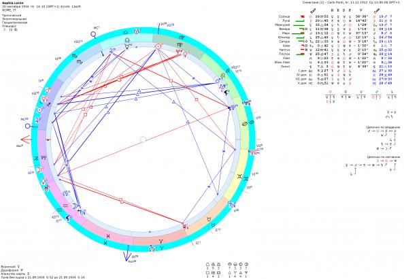Click the Плацидус house system label
This screenshot has width=404, height=279.
(10, 27)
